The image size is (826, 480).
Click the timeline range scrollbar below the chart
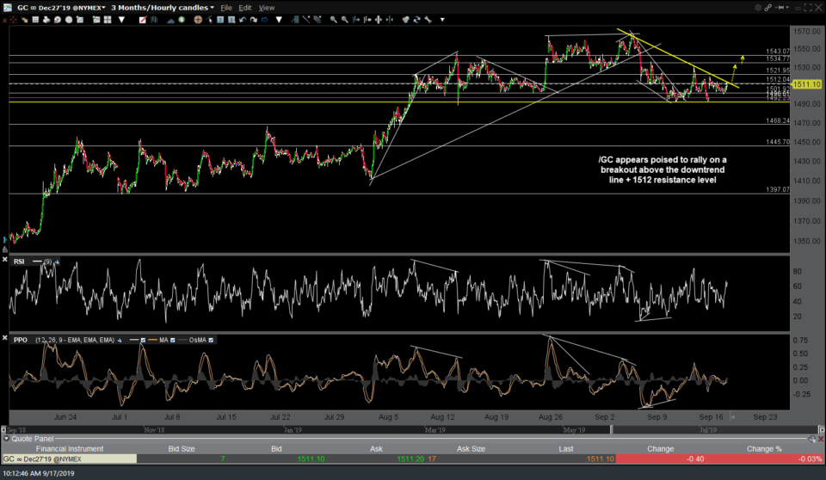(413, 428)
